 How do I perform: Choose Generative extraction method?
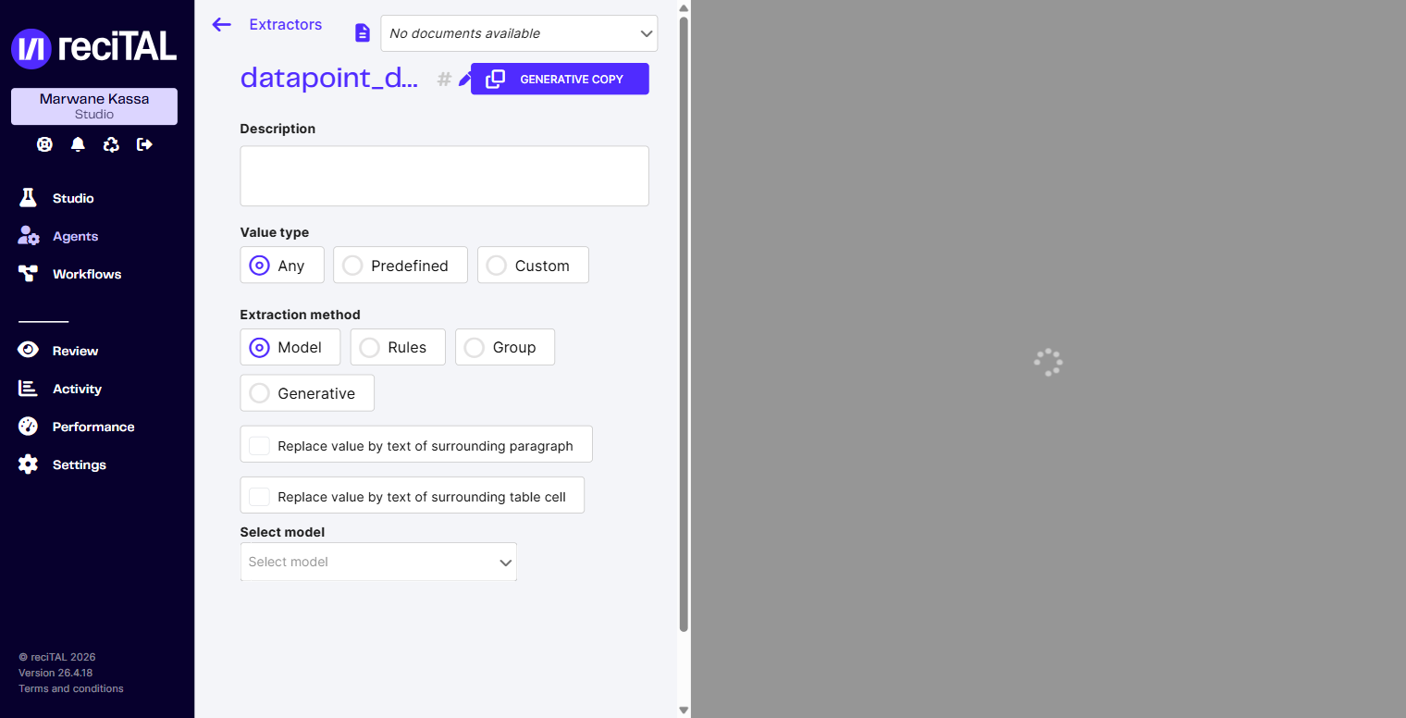(307, 392)
